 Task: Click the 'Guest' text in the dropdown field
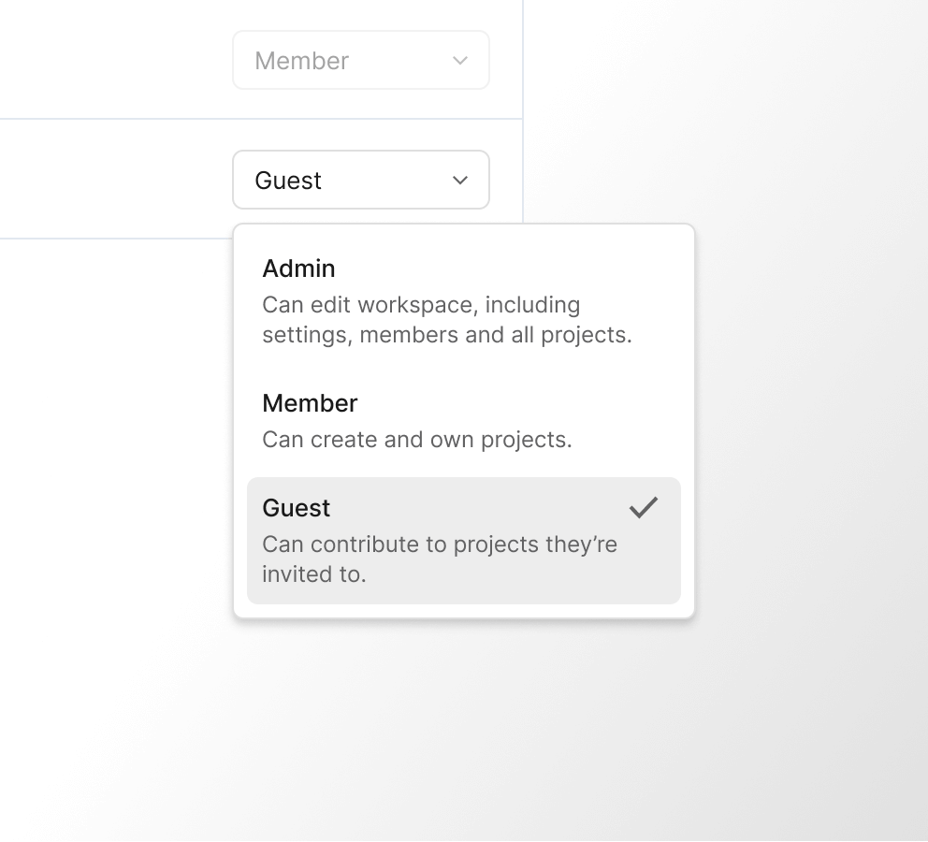pos(288,181)
